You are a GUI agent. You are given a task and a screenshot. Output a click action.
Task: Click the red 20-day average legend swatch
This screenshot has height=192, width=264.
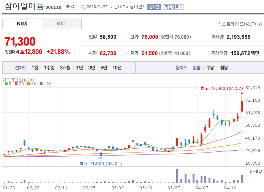pos(16,83)
